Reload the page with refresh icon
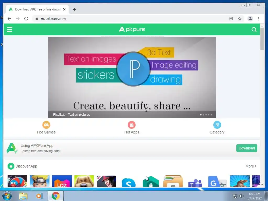The image size is (268, 201). pos(26,19)
